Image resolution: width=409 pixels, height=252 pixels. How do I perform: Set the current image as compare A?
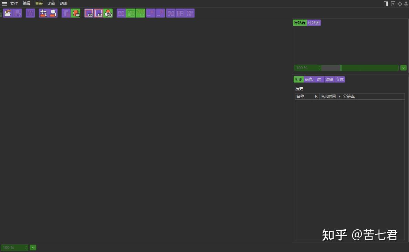point(150,13)
